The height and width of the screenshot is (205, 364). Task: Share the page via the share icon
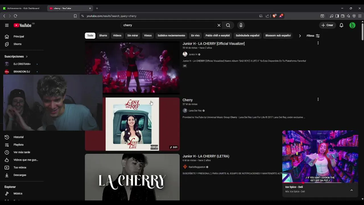click(x=267, y=16)
